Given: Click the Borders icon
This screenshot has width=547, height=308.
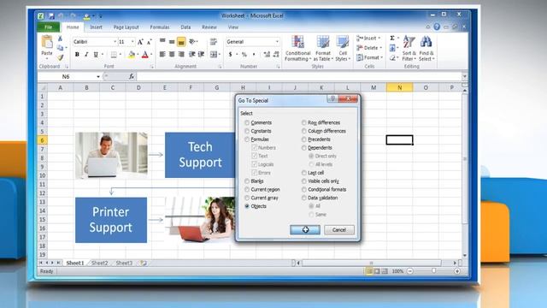Looking at the screenshot, I should pos(114,55).
